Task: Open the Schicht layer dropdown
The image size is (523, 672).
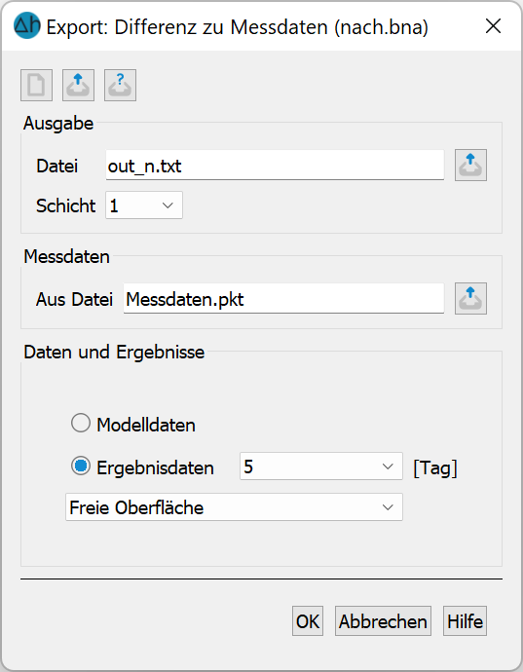Action: (x=144, y=205)
